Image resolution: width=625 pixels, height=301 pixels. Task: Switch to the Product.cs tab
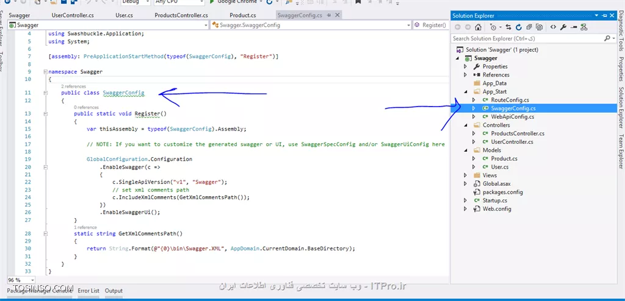[243, 15]
